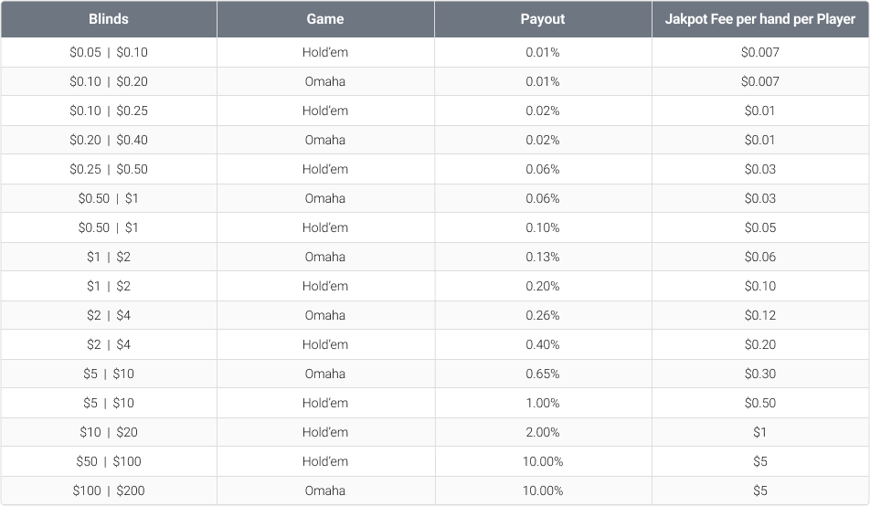Select the 1.00% payout cell
The image size is (870, 506).
point(543,403)
